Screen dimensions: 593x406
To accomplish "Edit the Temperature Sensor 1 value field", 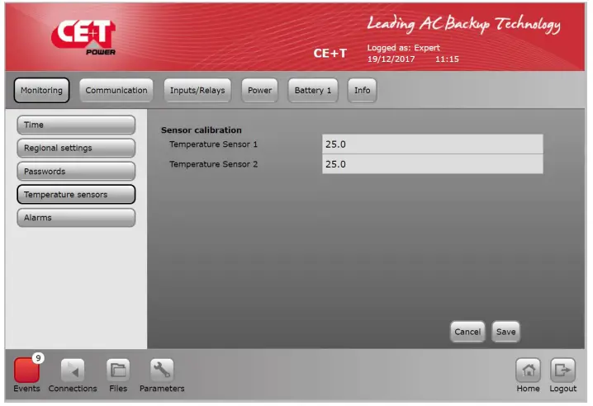I will (x=432, y=144).
